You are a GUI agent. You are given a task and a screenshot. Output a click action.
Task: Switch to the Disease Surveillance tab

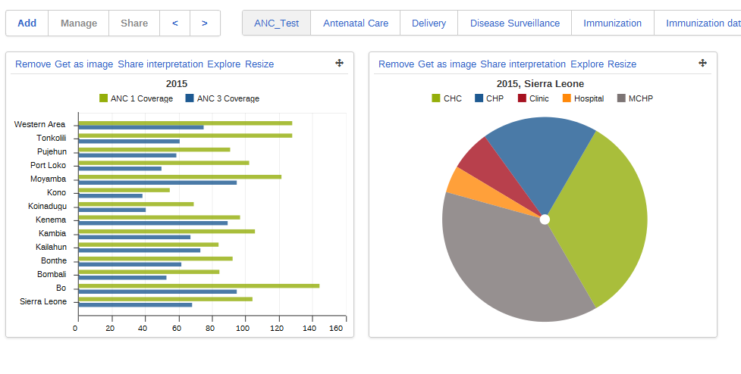[x=514, y=23]
